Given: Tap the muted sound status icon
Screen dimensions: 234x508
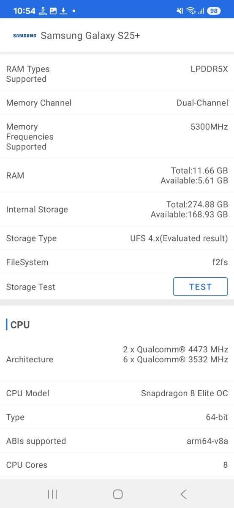Looking at the screenshot, I should (180, 11).
